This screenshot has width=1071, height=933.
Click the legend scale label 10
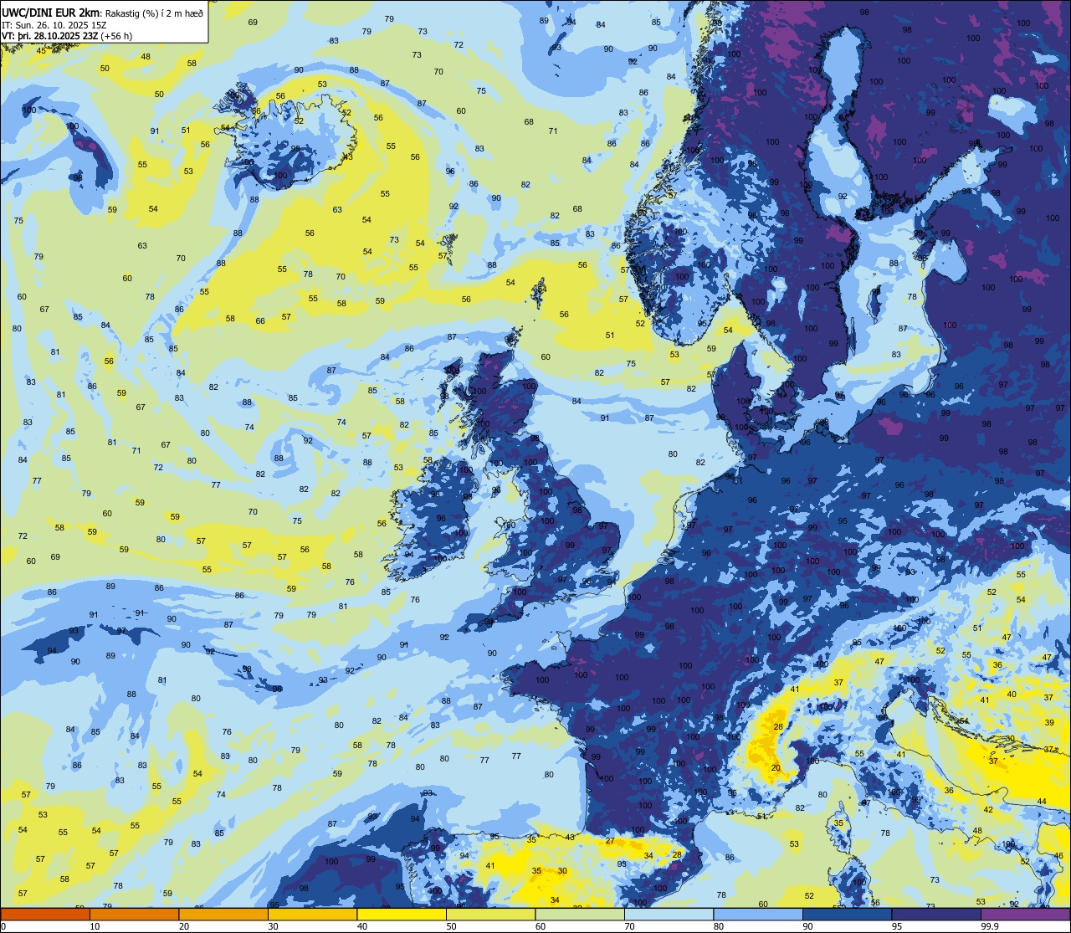pos(95,926)
